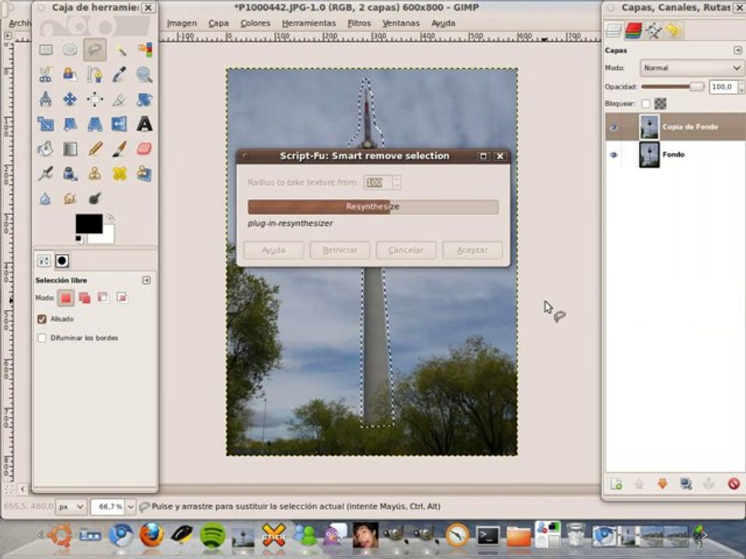The width and height of the screenshot is (746, 559).
Task: Open the Filtros menu
Action: click(359, 23)
